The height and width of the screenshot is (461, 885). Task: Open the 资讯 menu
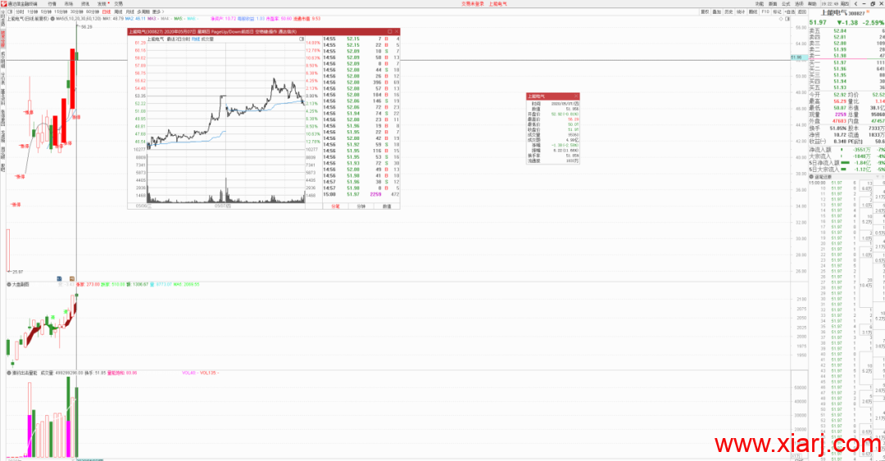(85, 3)
